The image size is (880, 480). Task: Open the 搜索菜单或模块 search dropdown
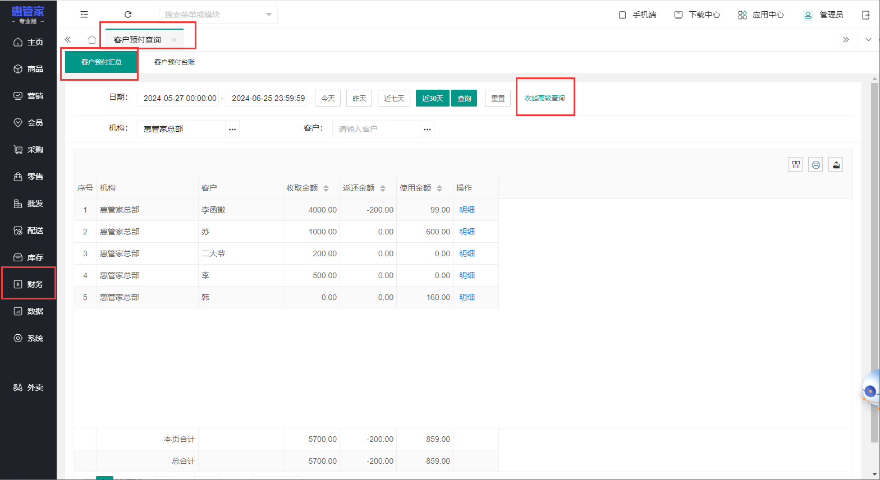click(x=218, y=15)
